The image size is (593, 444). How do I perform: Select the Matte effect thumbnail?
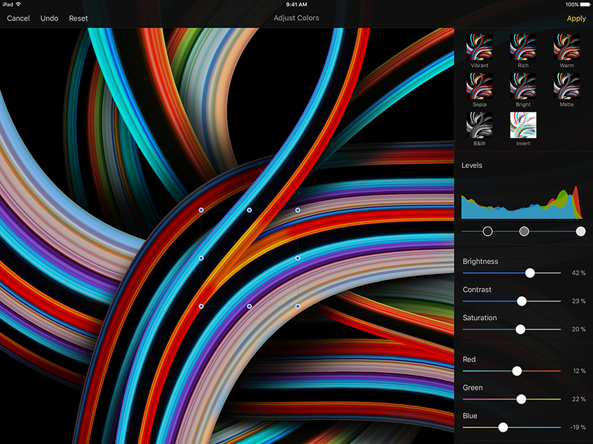click(567, 86)
